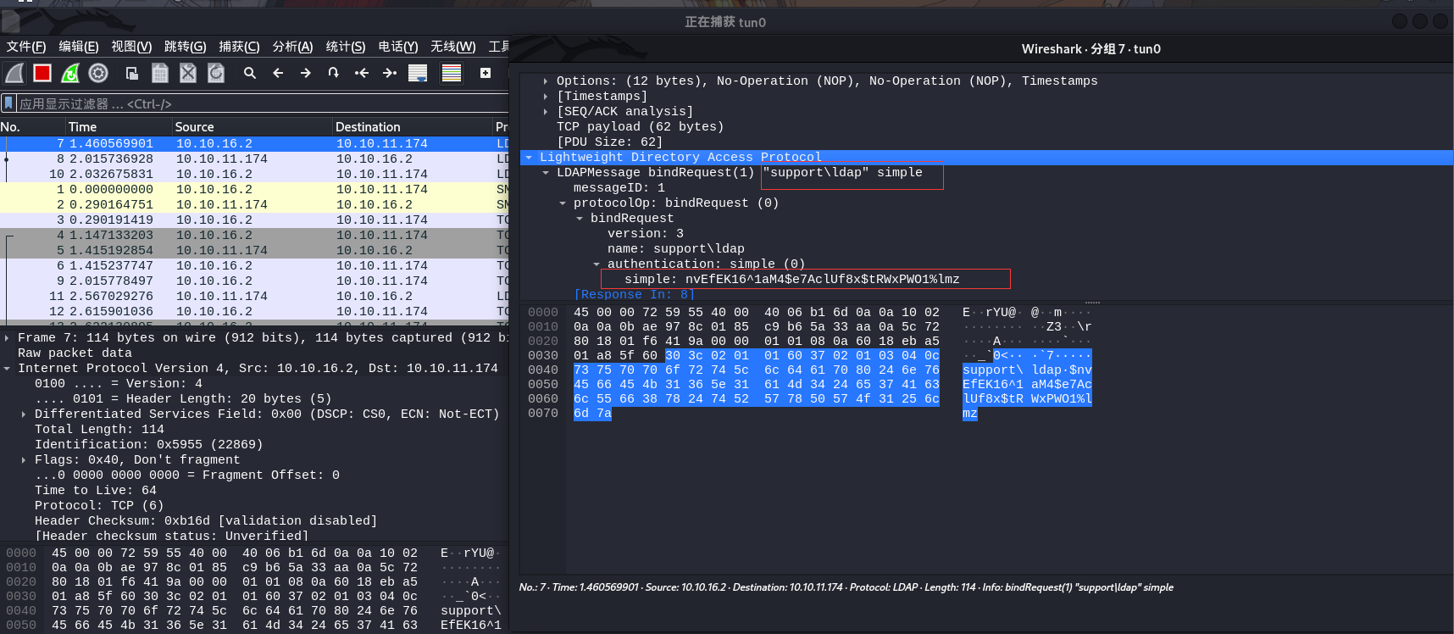The height and width of the screenshot is (634, 1454).
Task: Jump to the first packet
Action: click(x=362, y=74)
